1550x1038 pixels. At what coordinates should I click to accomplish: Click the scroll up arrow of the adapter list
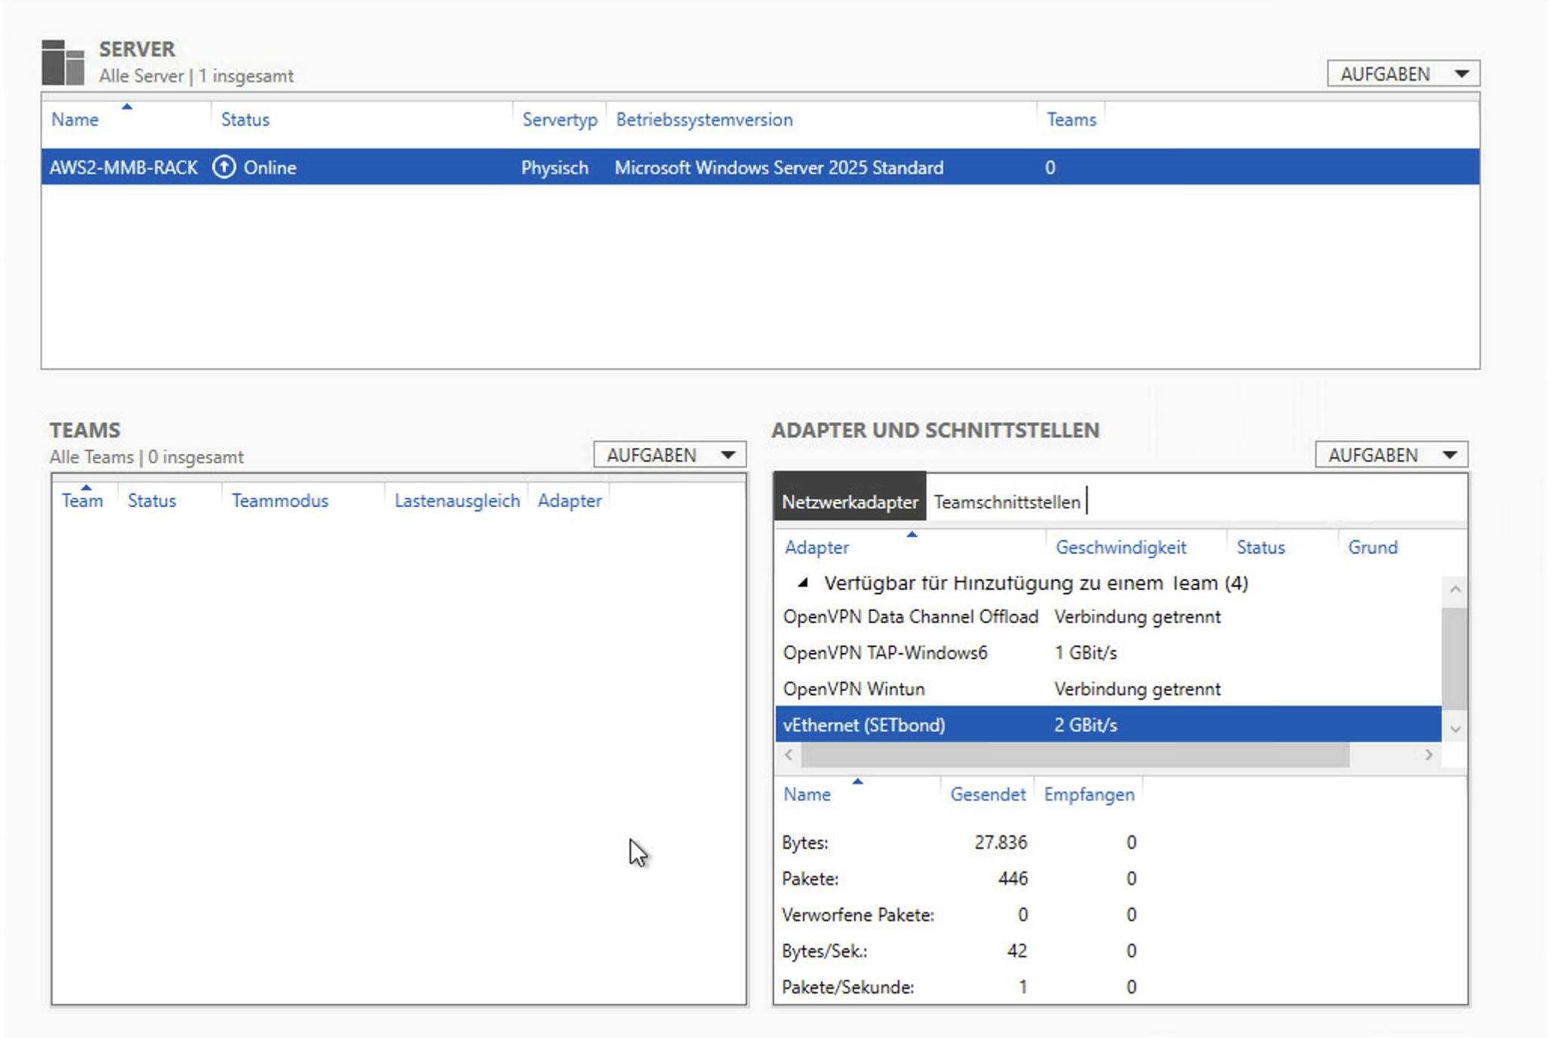click(1455, 589)
